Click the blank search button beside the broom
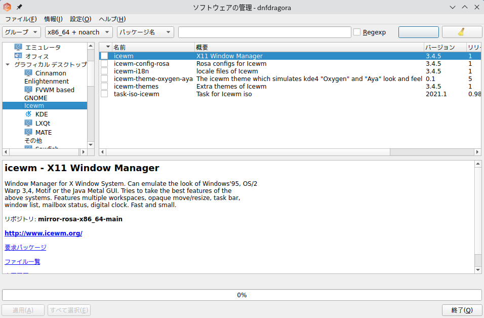The image size is (484, 318). tap(419, 32)
